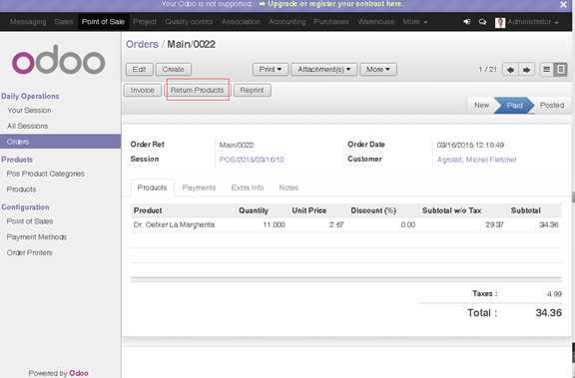
Task: Open the Print dropdown
Action: pos(271,69)
